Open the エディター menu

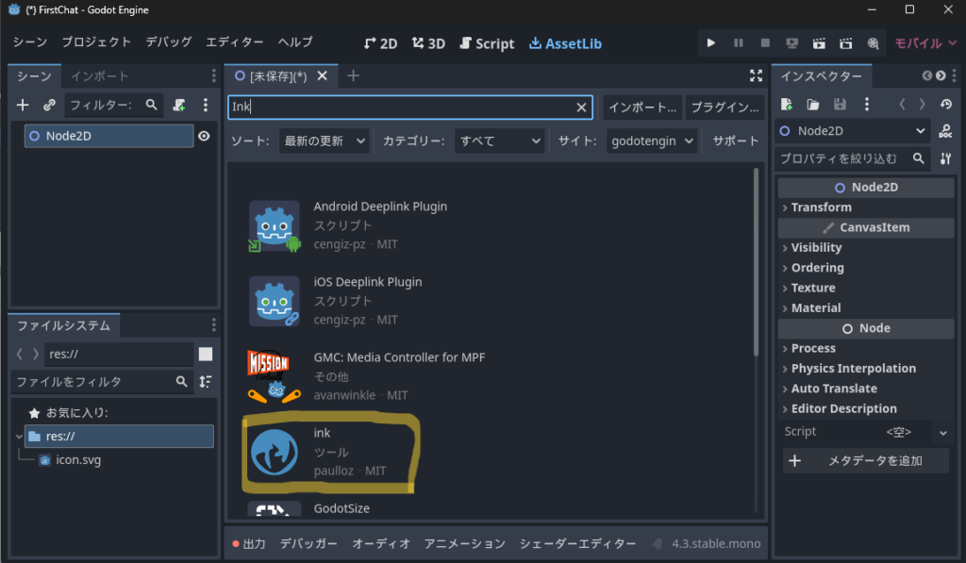[235, 41]
